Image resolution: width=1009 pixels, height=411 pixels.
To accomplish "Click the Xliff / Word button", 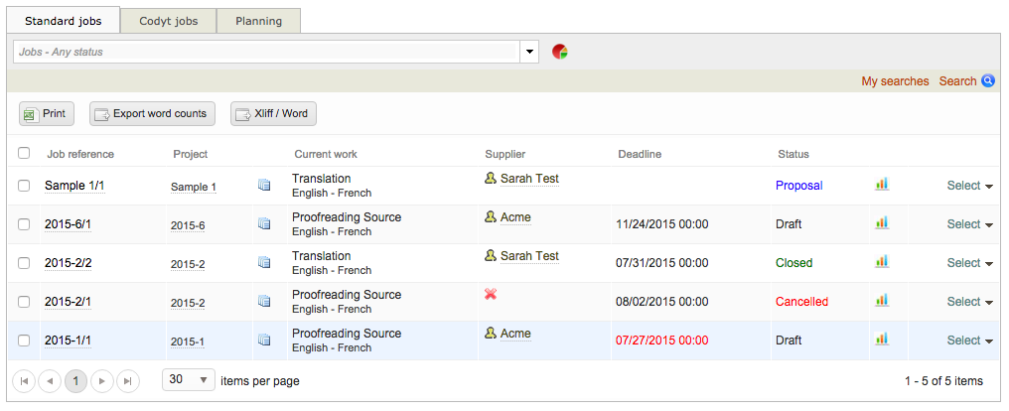I will [x=273, y=114].
